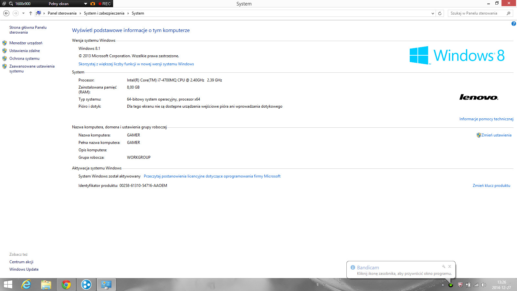This screenshot has width=517, height=291.
Task: Click the Windows 8 logo image
Action: 457,55
